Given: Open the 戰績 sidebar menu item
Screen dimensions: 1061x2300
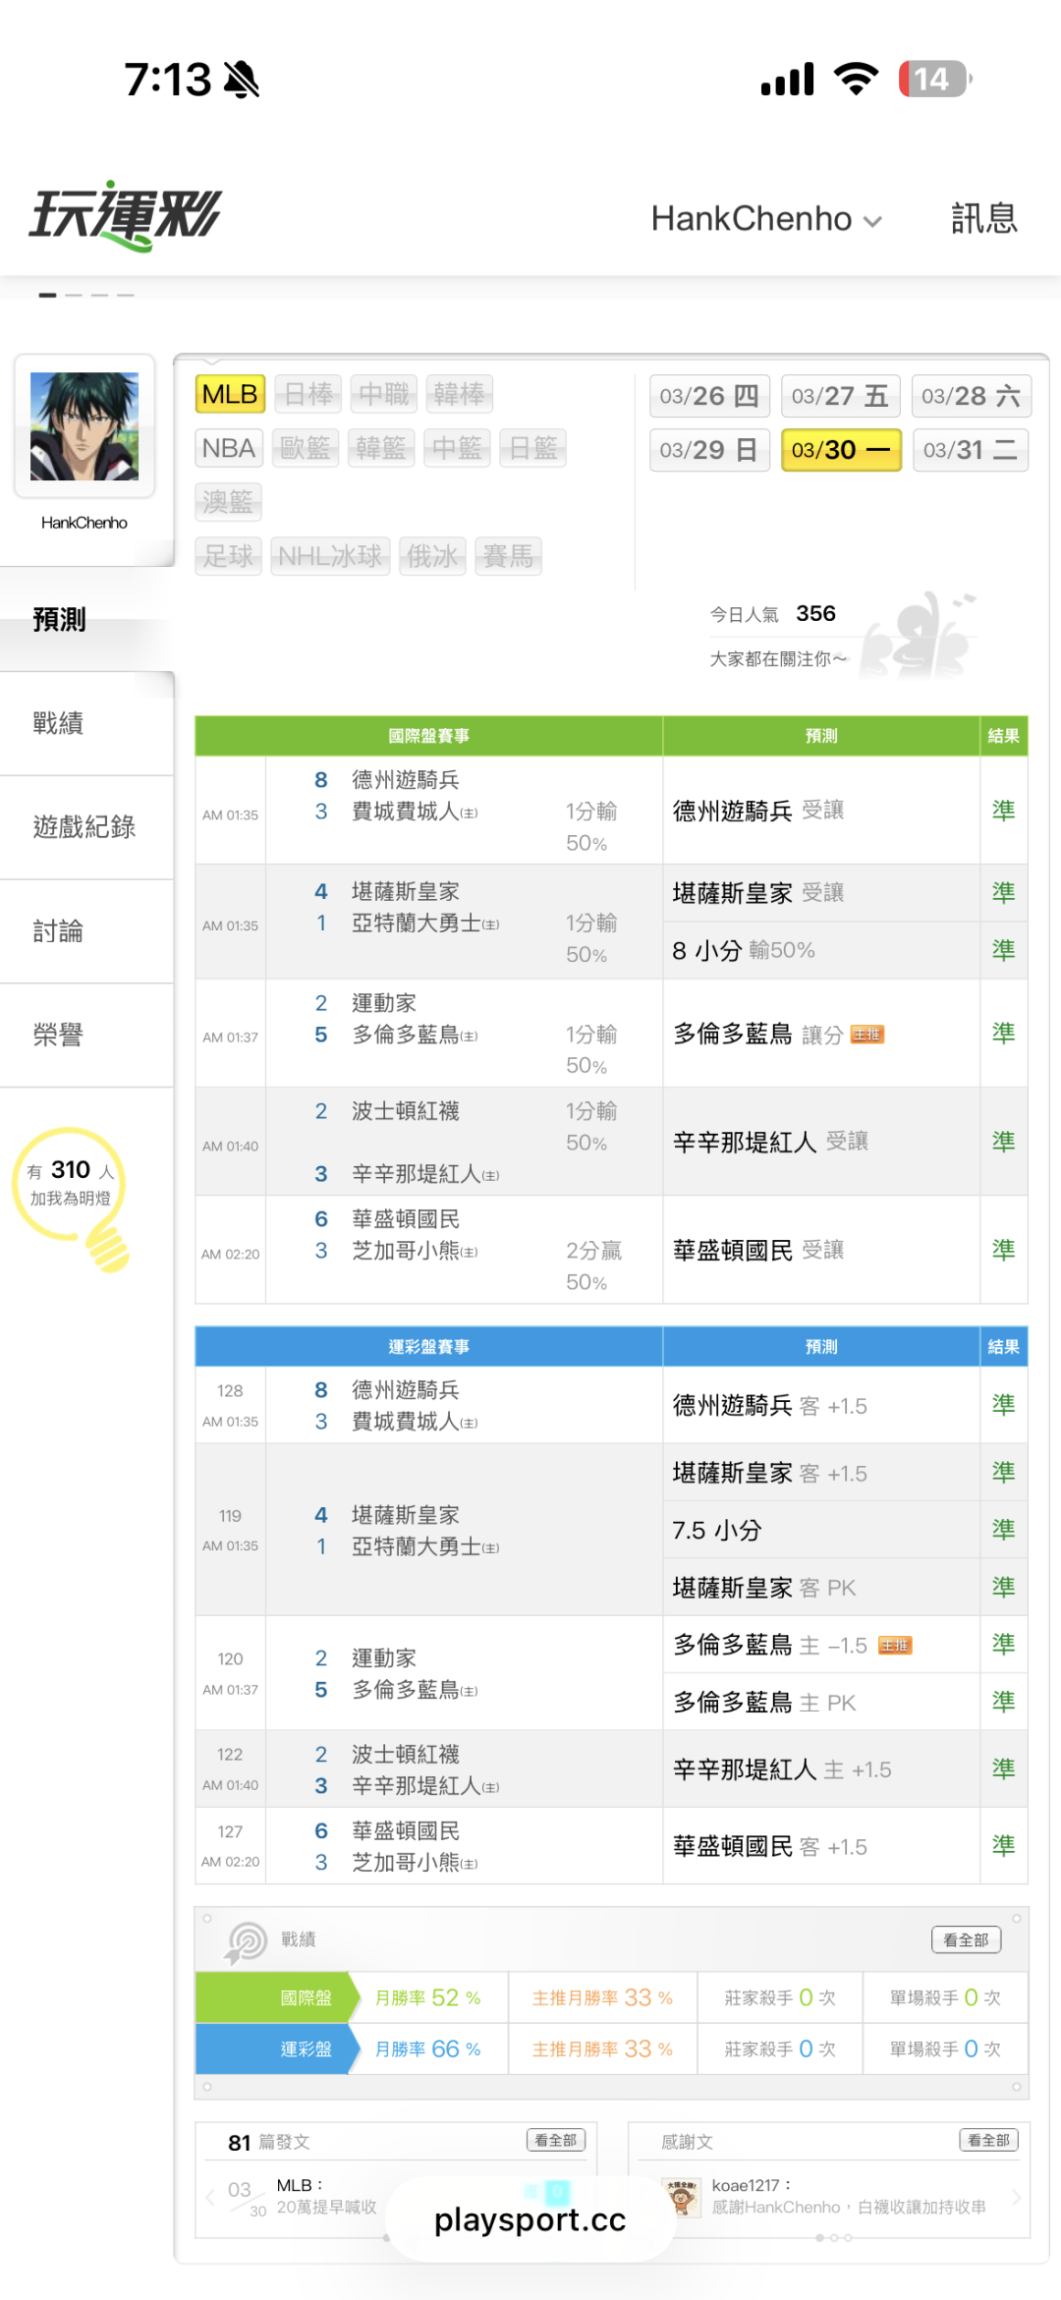Looking at the screenshot, I should click(x=59, y=723).
